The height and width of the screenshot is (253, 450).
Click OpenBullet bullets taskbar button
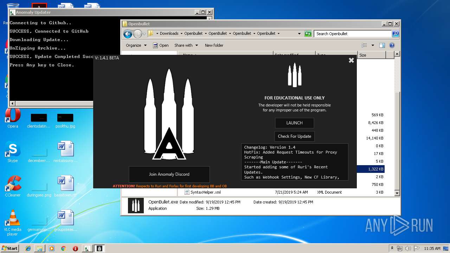[99, 248]
